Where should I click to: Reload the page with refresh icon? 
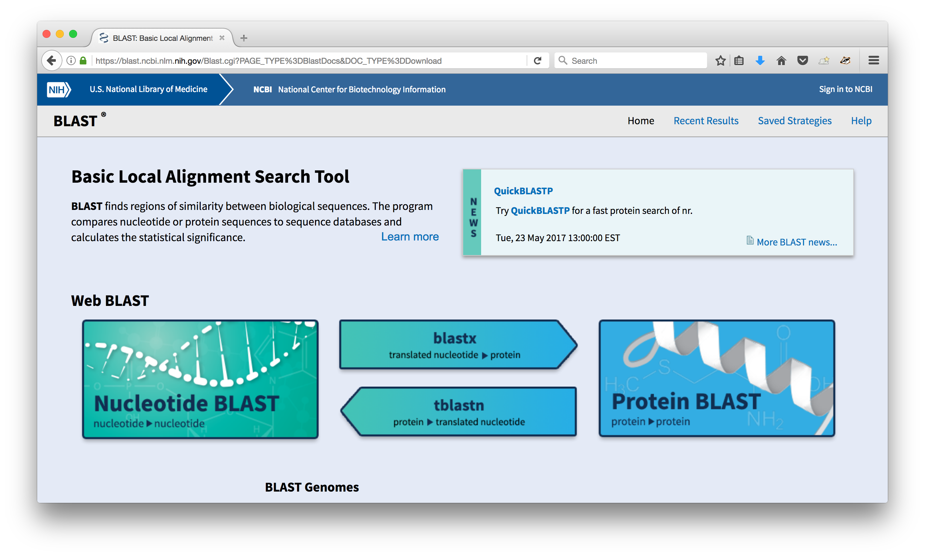click(538, 60)
